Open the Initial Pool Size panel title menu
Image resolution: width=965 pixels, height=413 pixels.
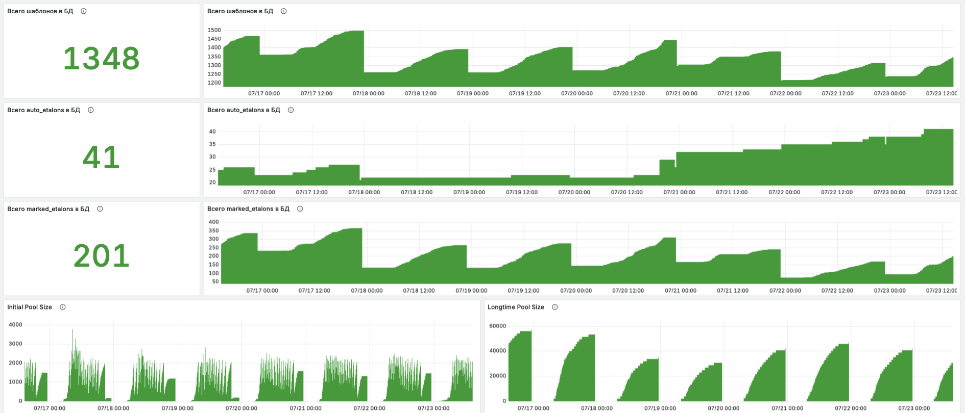pyautogui.click(x=30, y=307)
